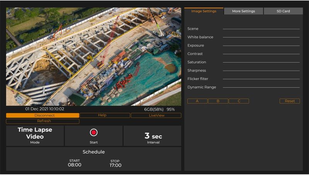Image resolution: width=309 pixels, height=175 pixels.
Task: Click the Disconnect button
Action: (42, 115)
